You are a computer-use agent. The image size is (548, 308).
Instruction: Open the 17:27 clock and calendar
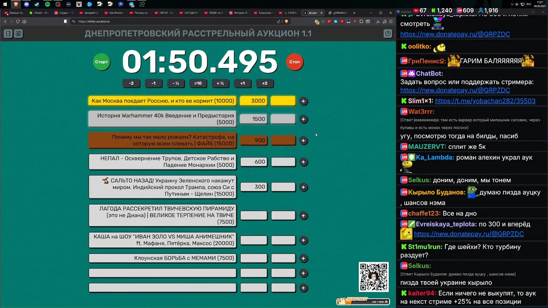pos(540,4)
